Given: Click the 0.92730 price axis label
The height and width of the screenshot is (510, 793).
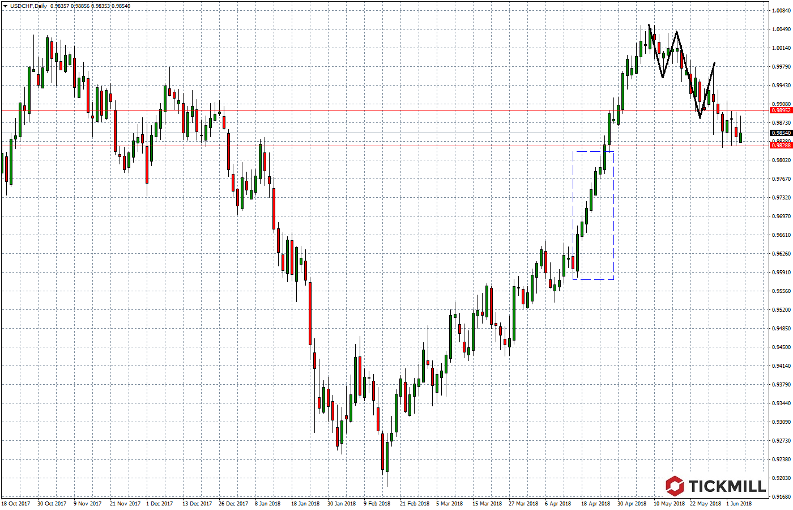Looking at the screenshot, I should point(781,440).
